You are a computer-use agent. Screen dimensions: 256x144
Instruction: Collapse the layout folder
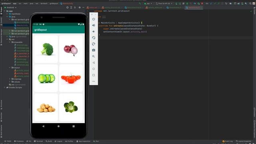pos(10,68)
